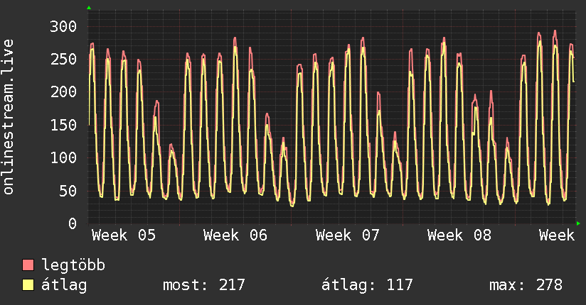Click the 100 y-axis label
Screen dimensions: 586x305
point(63,157)
